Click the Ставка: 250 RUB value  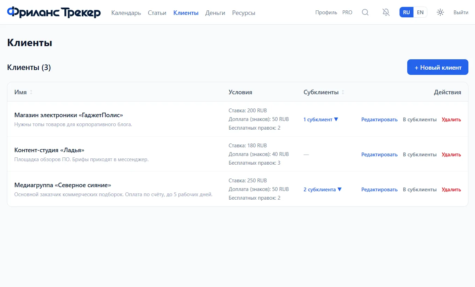(x=248, y=181)
